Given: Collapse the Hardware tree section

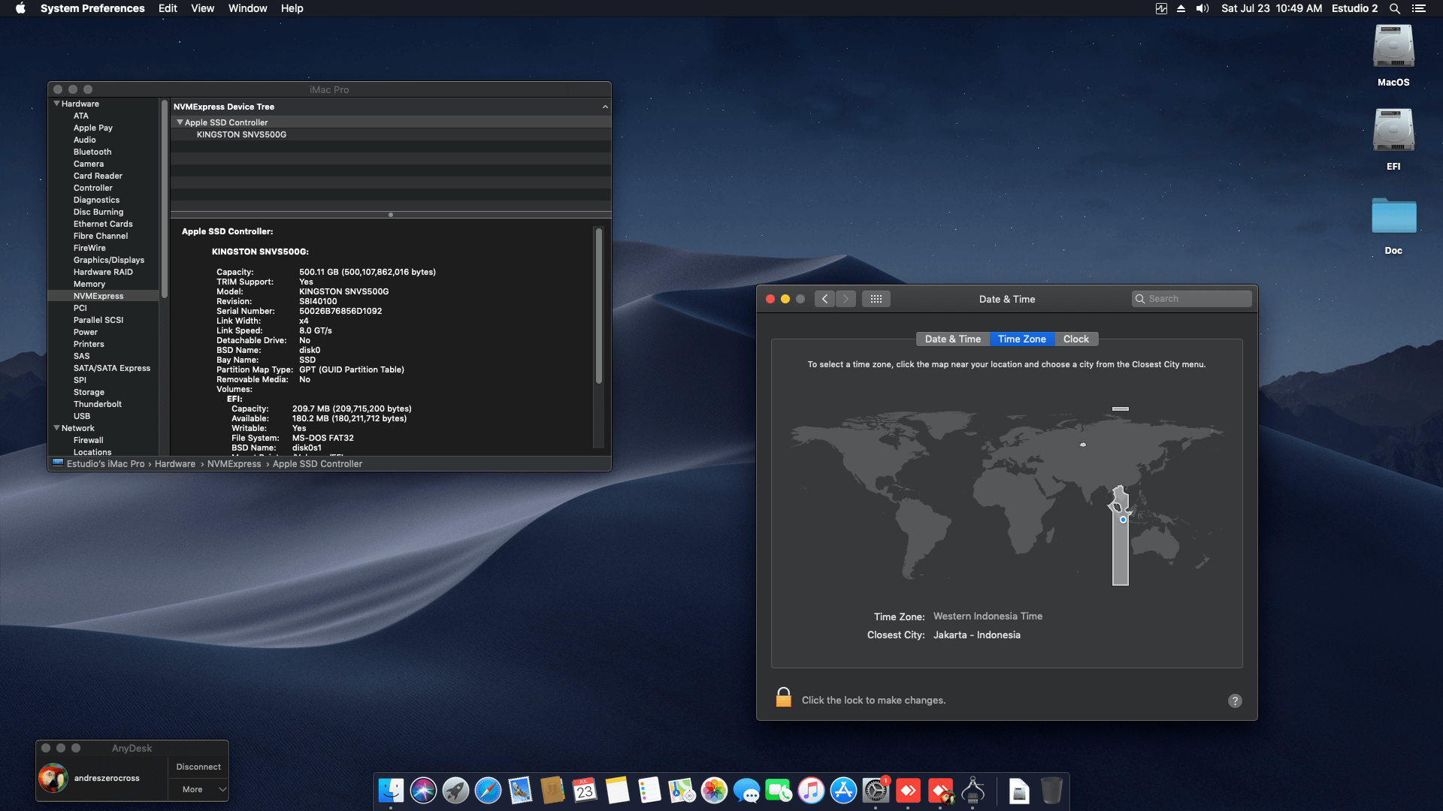Looking at the screenshot, I should coord(56,104).
